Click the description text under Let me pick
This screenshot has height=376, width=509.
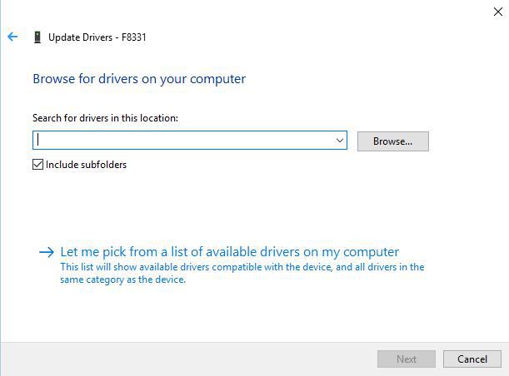coord(242,274)
